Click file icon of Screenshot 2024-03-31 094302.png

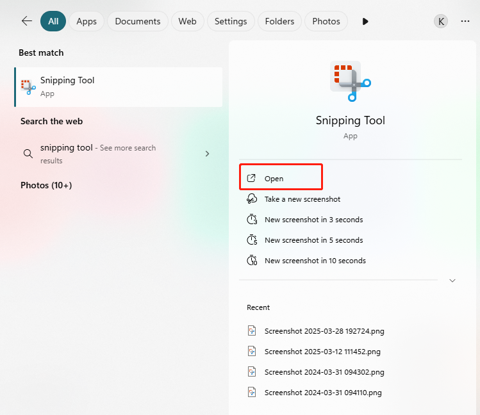252,371
